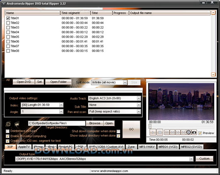Screen dimensions: 220x175
Task: Uncheck the Title01 checkbox
Action: [8, 18]
